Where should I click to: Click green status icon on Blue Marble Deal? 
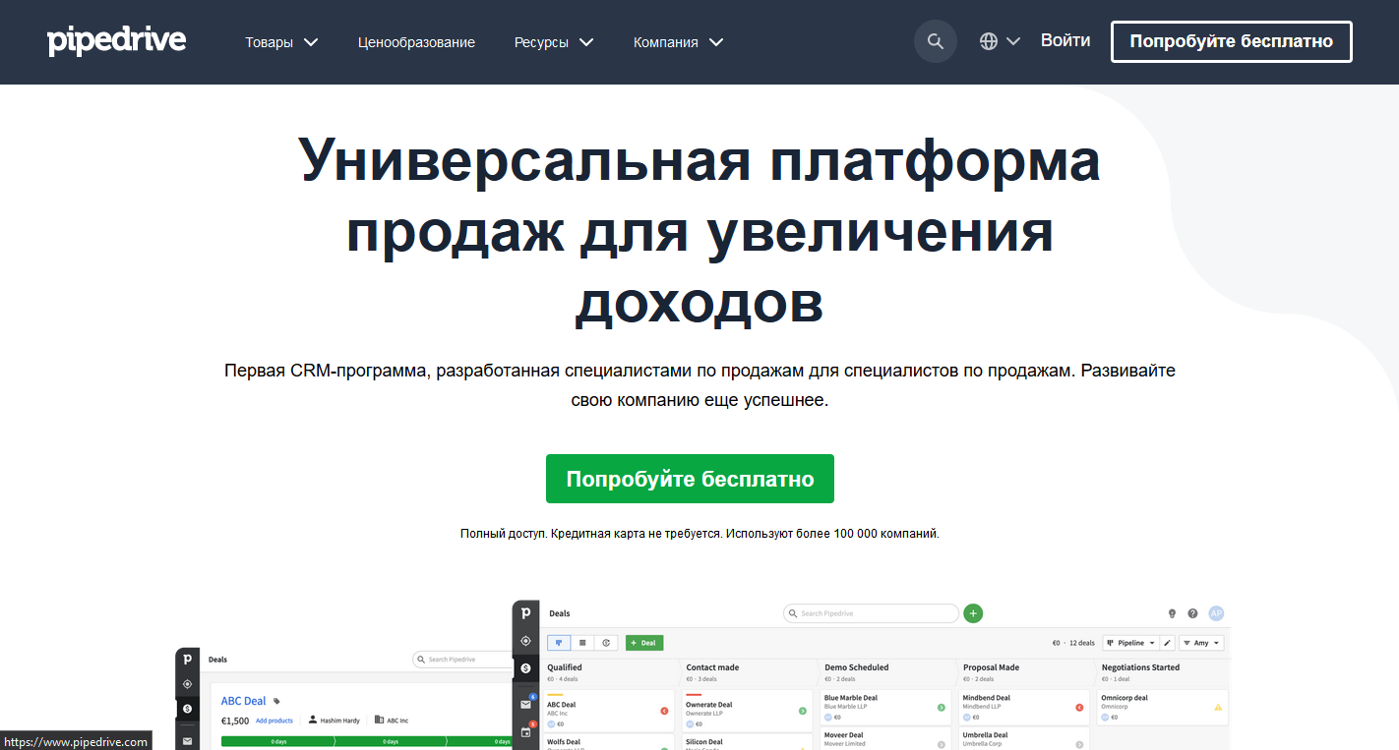click(942, 708)
